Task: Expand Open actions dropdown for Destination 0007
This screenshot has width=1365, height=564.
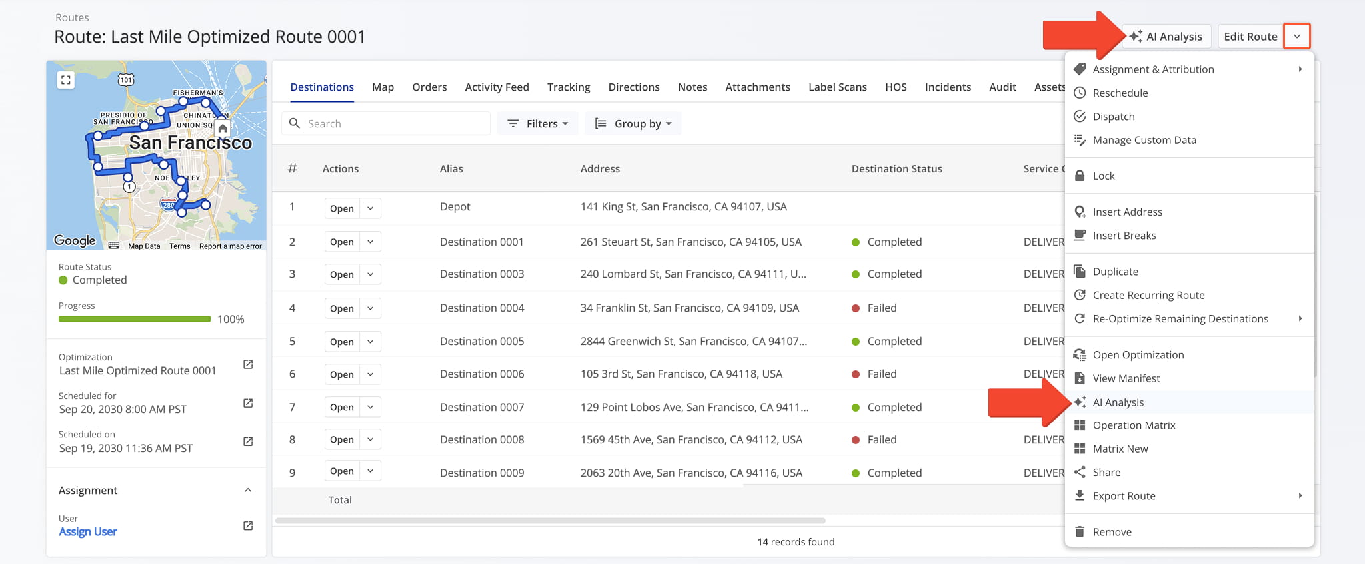Action: tap(370, 407)
